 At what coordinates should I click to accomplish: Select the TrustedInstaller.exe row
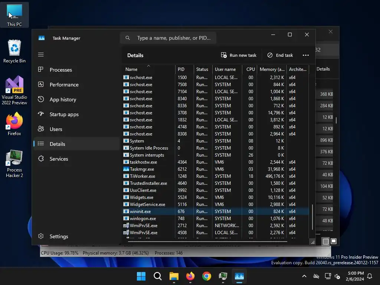(x=216, y=183)
